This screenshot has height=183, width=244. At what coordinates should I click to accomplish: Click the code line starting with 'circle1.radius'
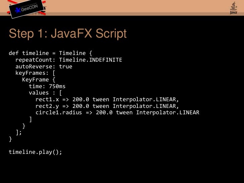[117, 113]
